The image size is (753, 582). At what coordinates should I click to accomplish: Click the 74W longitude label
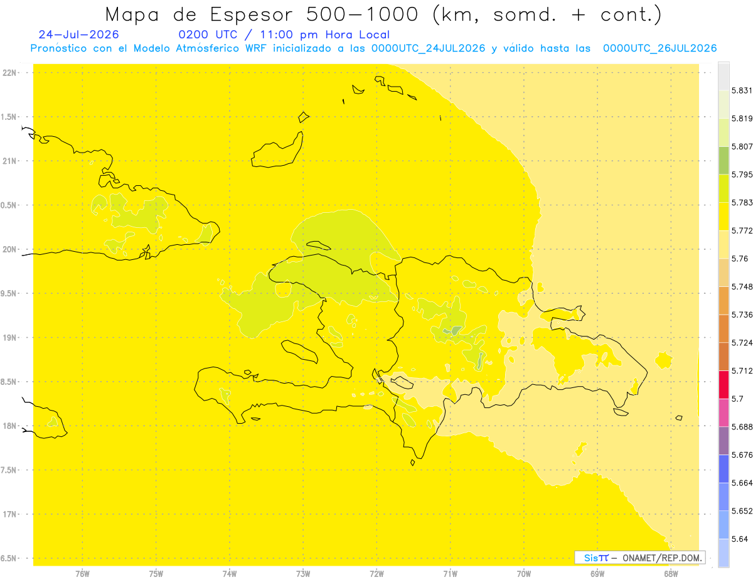[230, 574]
